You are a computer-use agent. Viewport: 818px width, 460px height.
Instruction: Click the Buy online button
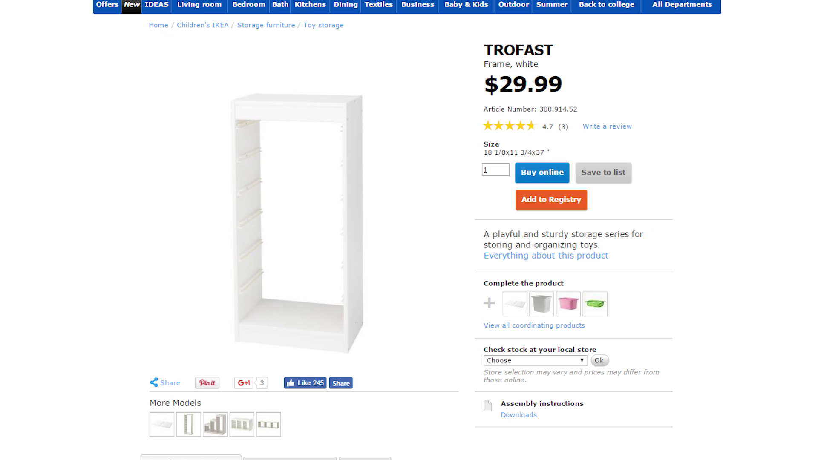pyautogui.click(x=542, y=172)
